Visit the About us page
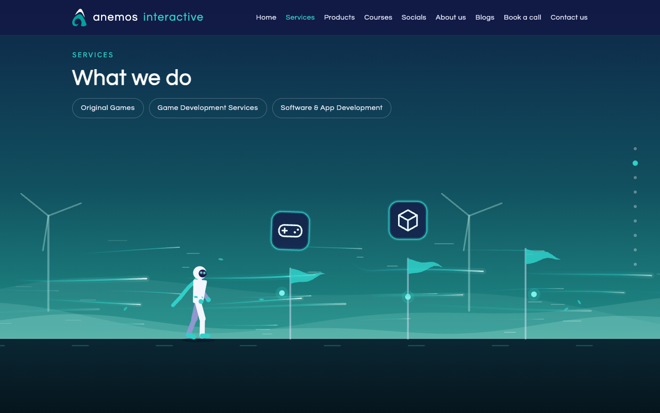 451,17
